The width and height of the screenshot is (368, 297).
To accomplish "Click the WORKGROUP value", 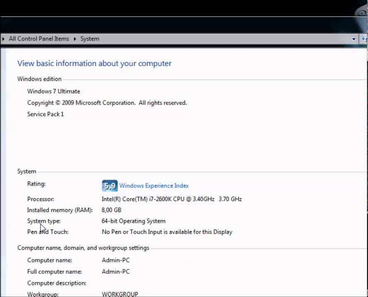I will pyautogui.click(x=120, y=294).
